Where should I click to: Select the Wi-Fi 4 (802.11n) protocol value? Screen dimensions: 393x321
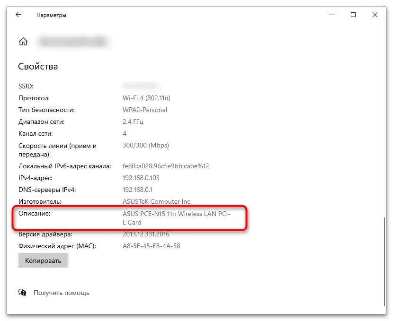point(146,98)
